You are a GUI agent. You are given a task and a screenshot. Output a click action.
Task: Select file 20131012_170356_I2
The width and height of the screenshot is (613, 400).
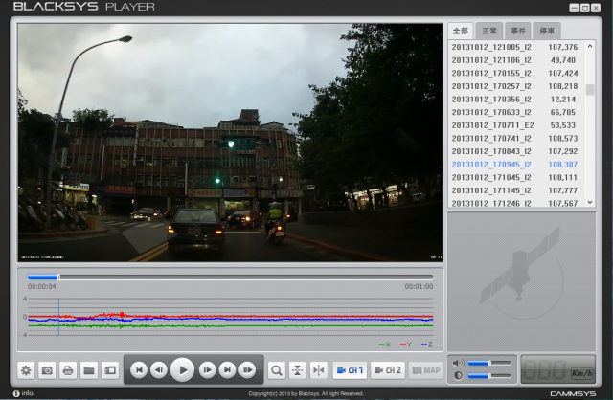click(x=517, y=100)
